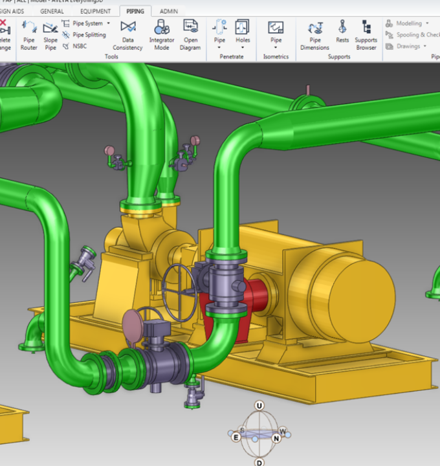Viewport: 440px width, 466px height.
Task: Open the Supports Browser
Action: click(x=366, y=34)
